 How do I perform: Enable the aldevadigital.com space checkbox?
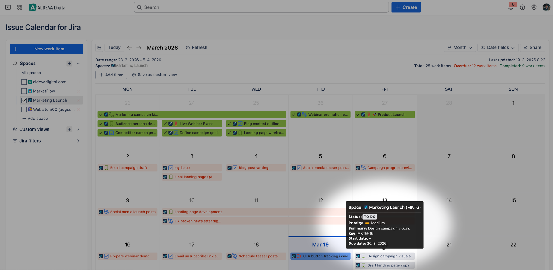point(24,82)
